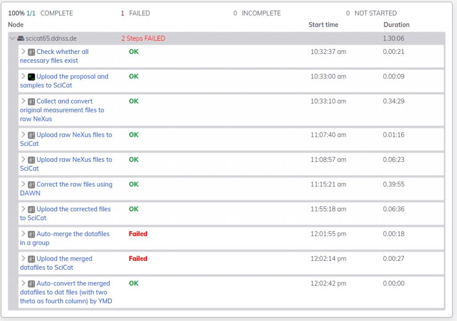The height and width of the screenshot is (321, 457).
Task: Open 'Collect and convert original measurement files' link
Action: 62,110
